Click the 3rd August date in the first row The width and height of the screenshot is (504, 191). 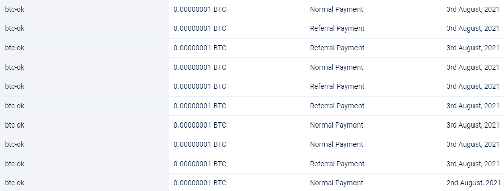tap(473, 9)
